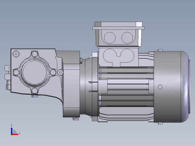The height and width of the screenshot is (146, 195).
Task: Select the round plug right of output flange
Action: point(60,72)
